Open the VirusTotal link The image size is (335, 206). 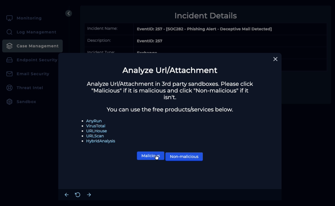pos(96,126)
